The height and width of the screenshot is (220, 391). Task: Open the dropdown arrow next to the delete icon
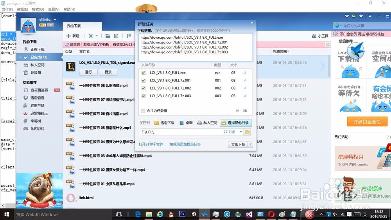tap(97, 36)
